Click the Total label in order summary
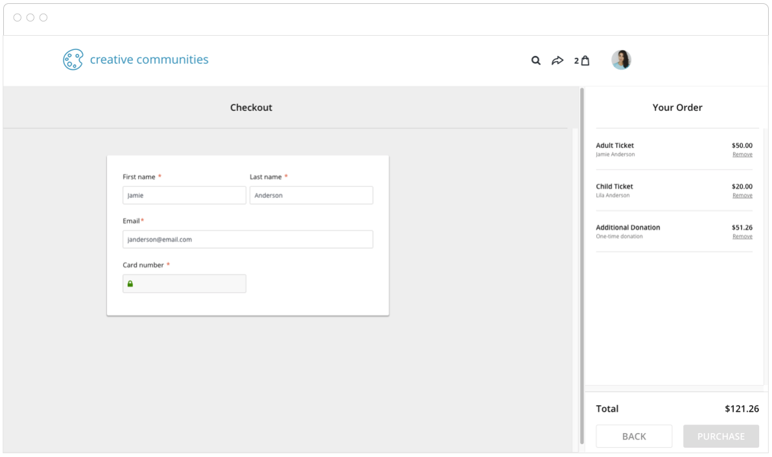Viewport: 772px width, 457px height. click(607, 409)
